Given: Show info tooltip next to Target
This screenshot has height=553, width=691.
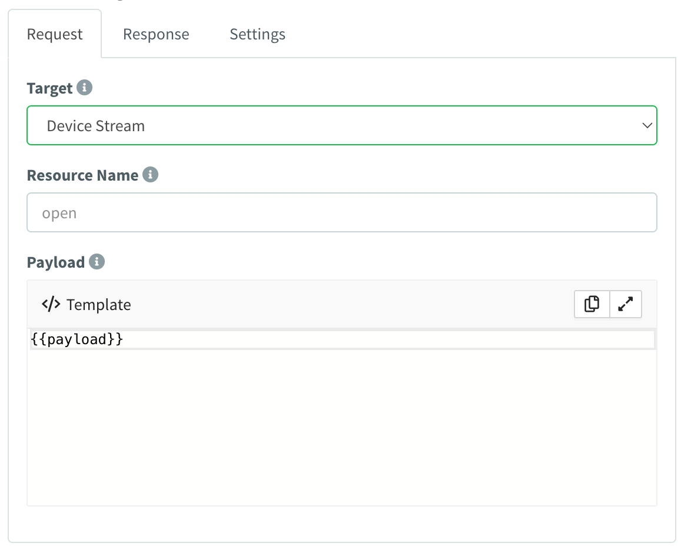Looking at the screenshot, I should pyautogui.click(x=85, y=87).
